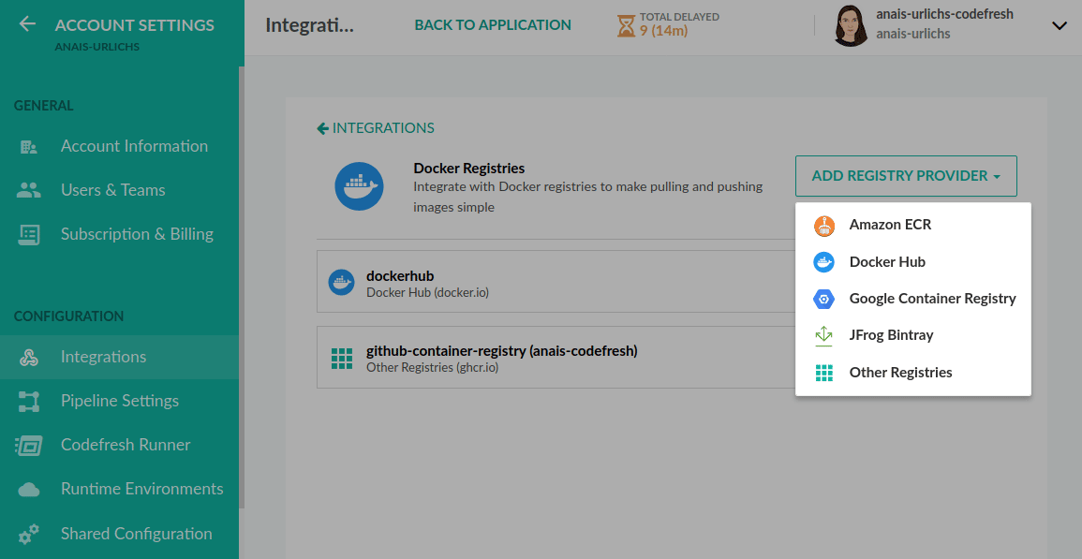This screenshot has height=559, width=1082.
Task: Click the Other Registries grid icon
Action: (823, 373)
